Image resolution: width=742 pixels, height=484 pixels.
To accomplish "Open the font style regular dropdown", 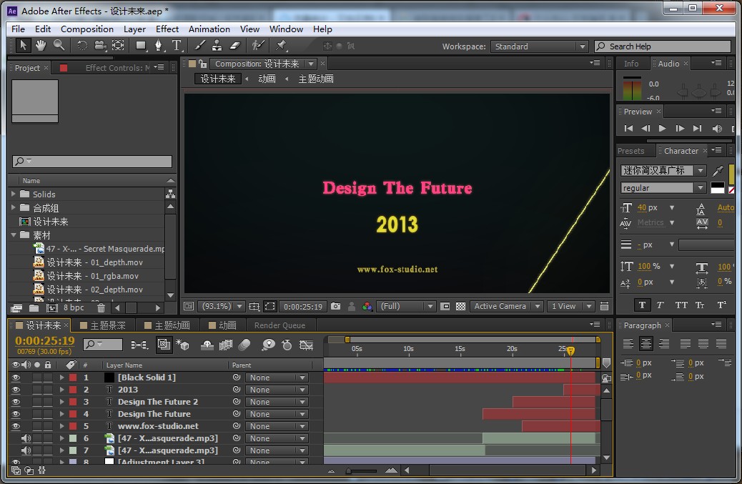I will tap(663, 188).
